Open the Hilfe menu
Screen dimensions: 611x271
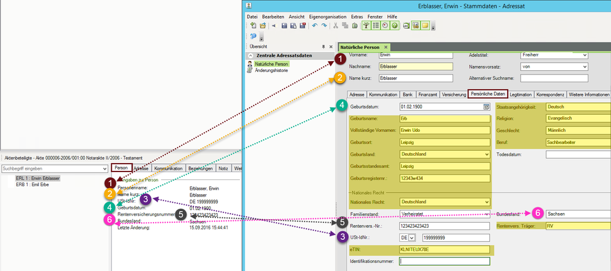coord(392,16)
